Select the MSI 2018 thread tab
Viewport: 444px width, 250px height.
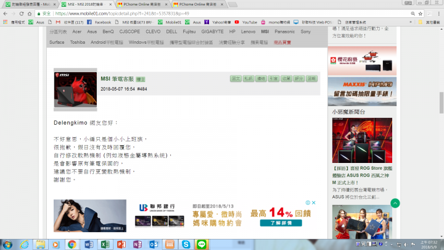(87, 4)
